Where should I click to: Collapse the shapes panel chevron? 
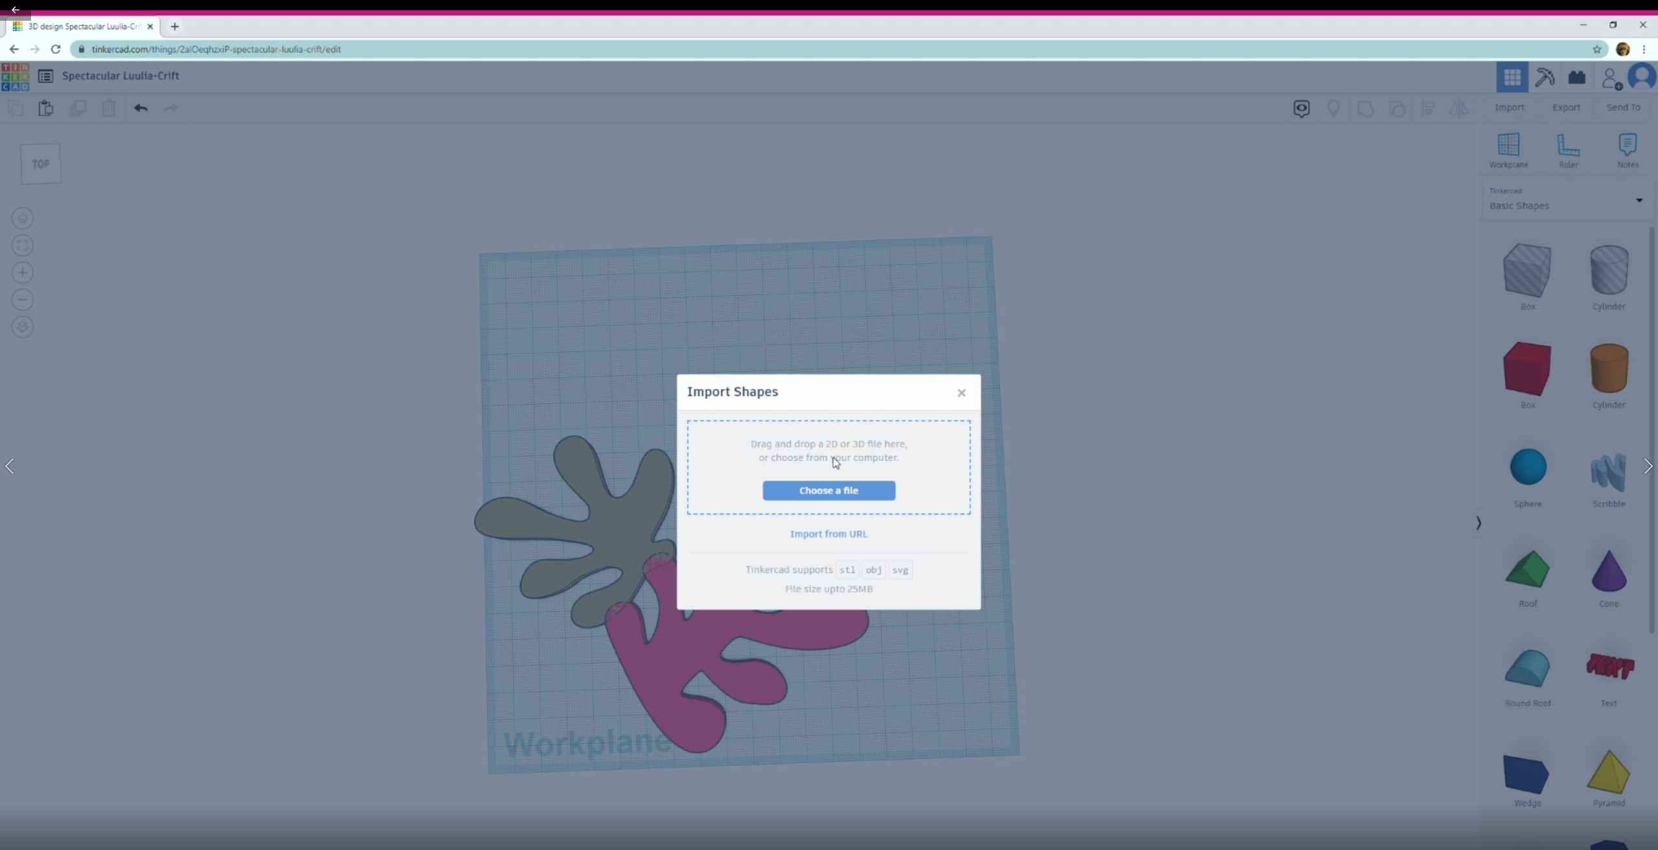[x=1478, y=522]
